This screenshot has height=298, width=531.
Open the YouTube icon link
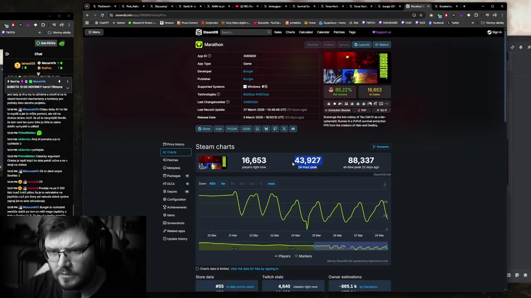click(x=293, y=129)
